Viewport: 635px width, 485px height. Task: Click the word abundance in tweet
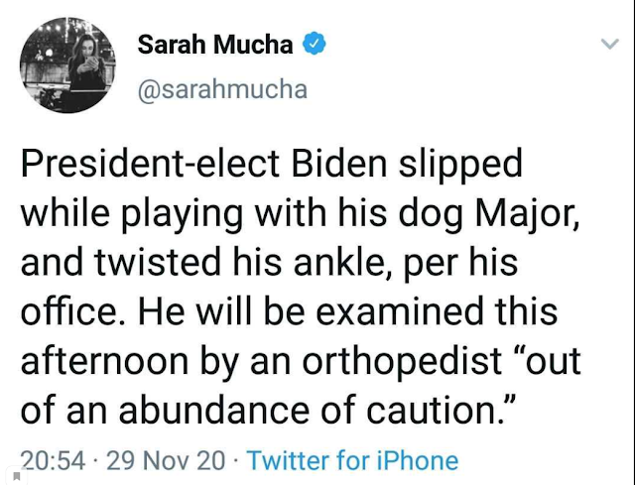[x=214, y=411]
